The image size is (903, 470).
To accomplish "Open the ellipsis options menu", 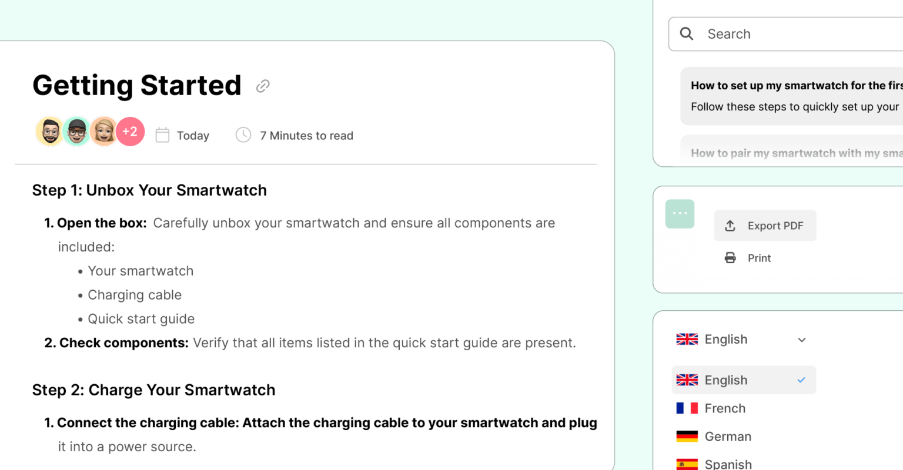I will click(x=680, y=214).
